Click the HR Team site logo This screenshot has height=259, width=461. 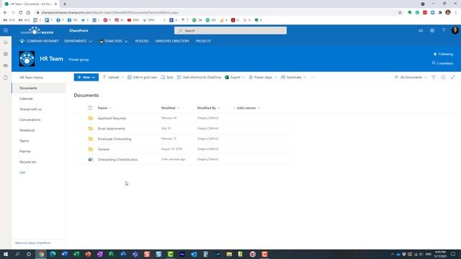click(27, 59)
